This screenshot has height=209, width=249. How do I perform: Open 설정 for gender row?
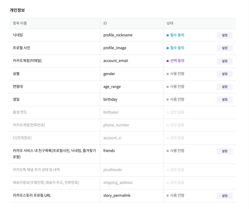click(x=224, y=74)
